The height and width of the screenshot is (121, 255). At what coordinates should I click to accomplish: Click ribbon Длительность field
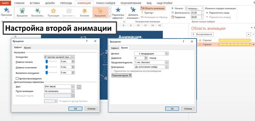195,13
